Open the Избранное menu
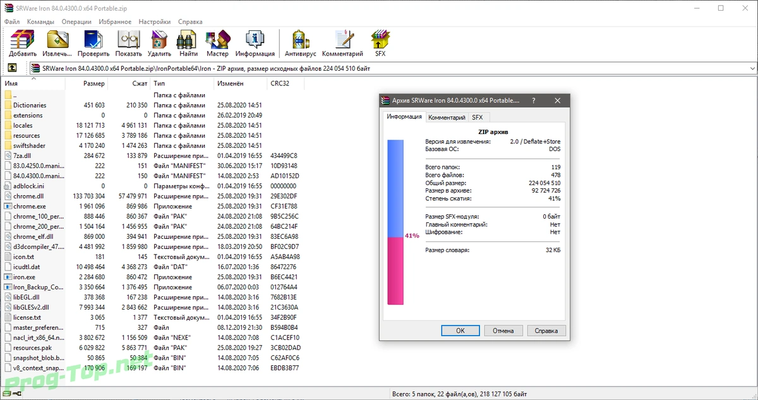This screenshot has width=758, height=400. click(x=115, y=21)
